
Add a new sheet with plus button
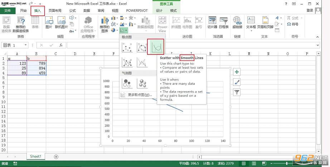click(56, 157)
